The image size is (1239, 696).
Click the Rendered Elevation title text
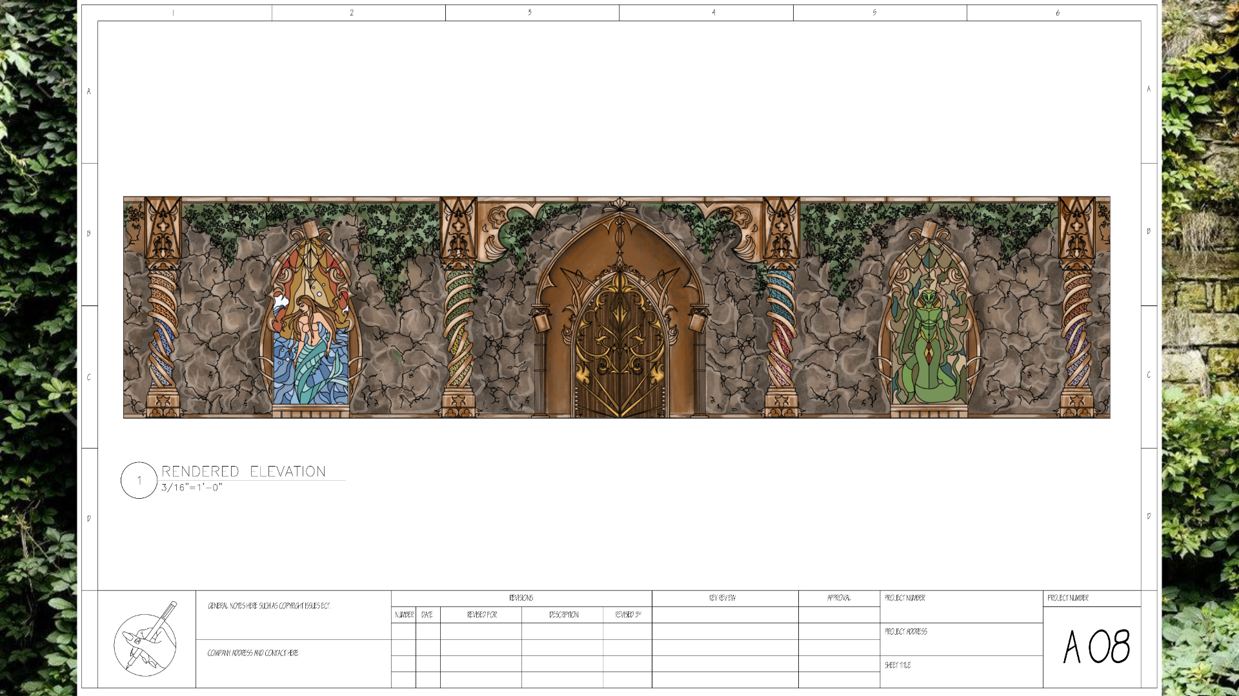tap(243, 471)
